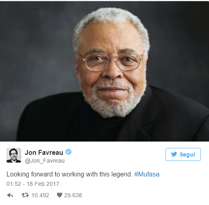This screenshot has width=209, height=205.
Task: Open the #Mufasa hashtag
Action: pos(147,174)
